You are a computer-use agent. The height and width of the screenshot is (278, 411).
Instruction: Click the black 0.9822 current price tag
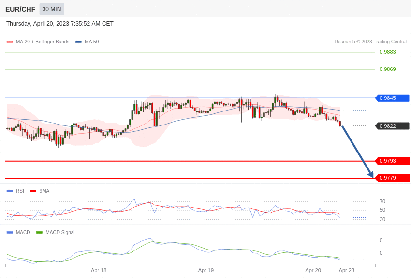tap(393, 126)
